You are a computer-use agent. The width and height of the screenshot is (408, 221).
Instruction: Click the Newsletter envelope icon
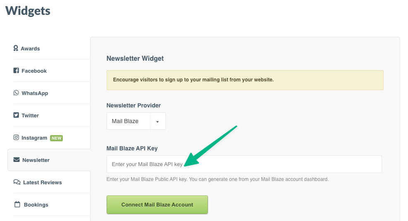pyautogui.click(x=17, y=160)
